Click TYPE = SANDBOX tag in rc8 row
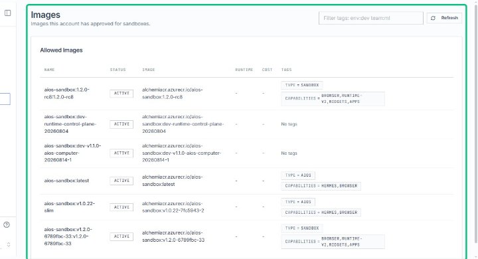Viewport: 478px width, 259px height. pyautogui.click(x=302, y=85)
